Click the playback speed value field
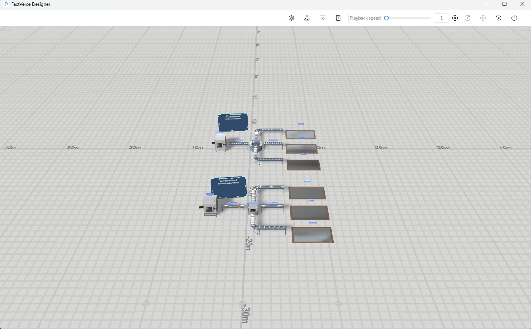 pos(441,18)
